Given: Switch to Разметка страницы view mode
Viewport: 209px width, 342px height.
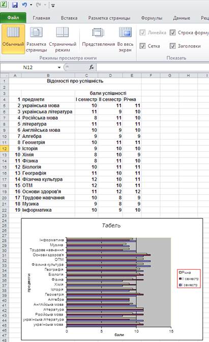Looking at the screenshot, I should [x=37, y=39].
